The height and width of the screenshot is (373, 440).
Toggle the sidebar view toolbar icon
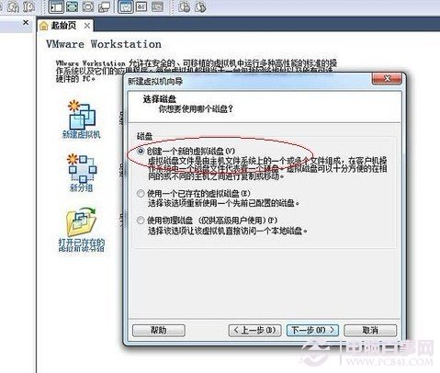click(x=56, y=6)
